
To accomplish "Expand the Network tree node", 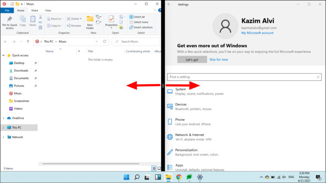I will 3,137.
